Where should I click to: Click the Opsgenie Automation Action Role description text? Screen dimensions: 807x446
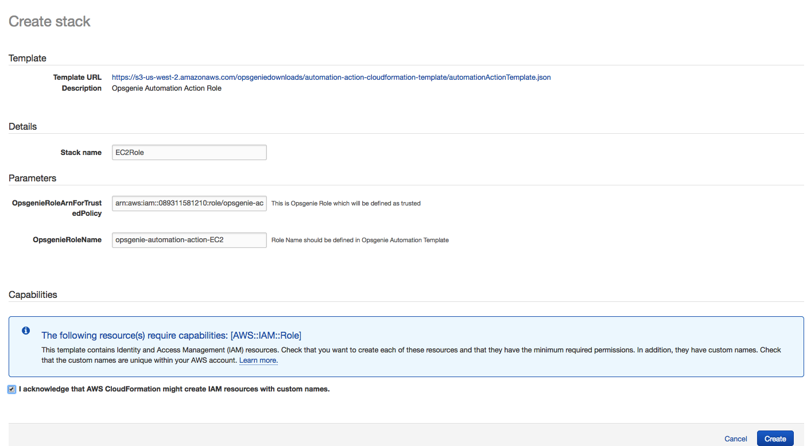click(x=166, y=88)
